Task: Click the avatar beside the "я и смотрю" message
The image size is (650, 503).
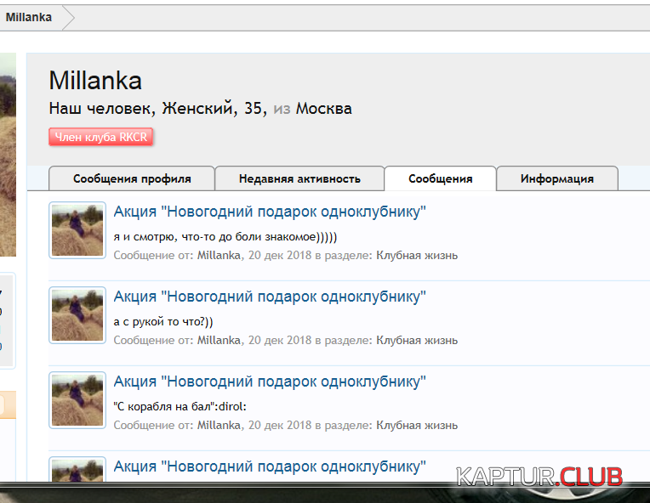Action: point(77,230)
